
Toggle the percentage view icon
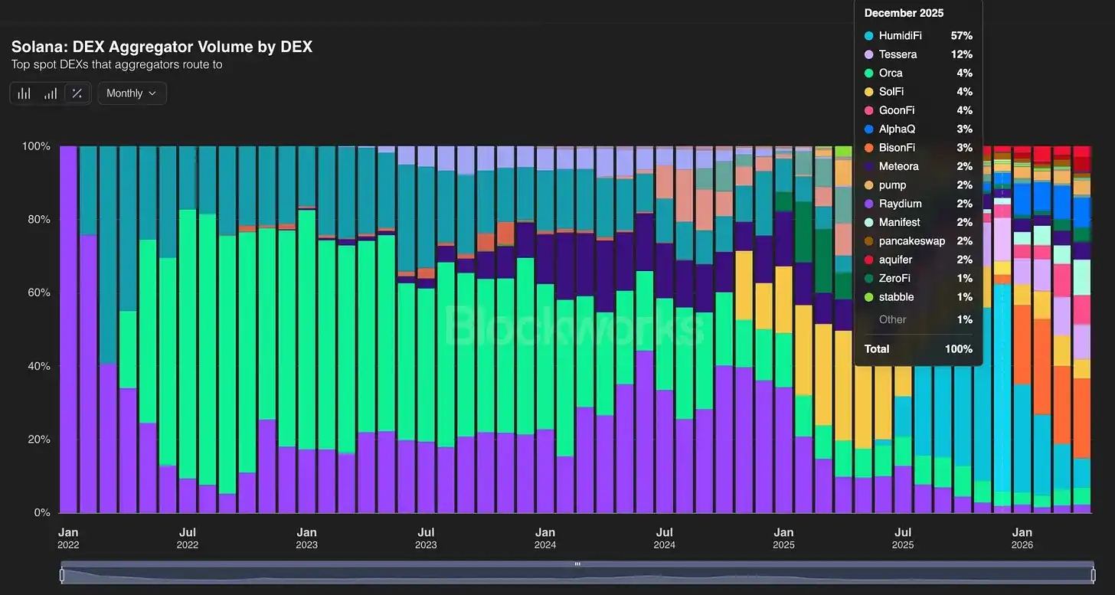click(77, 93)
